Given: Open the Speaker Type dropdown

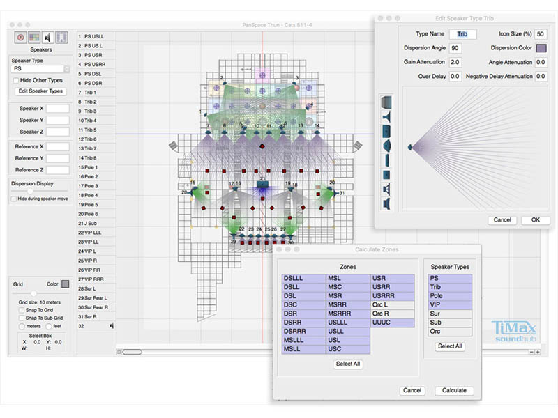Looking at the screenshot, I should click(40, 69).
